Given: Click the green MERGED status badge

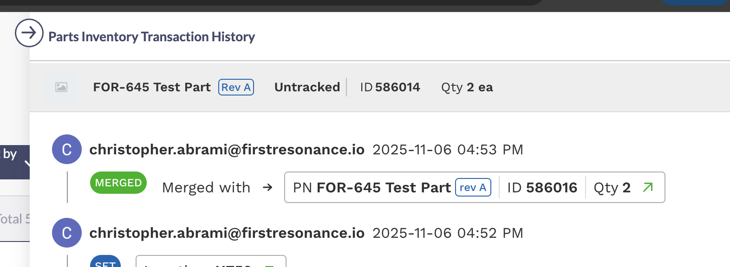Looking at the screenshot, I should point(118,183).
